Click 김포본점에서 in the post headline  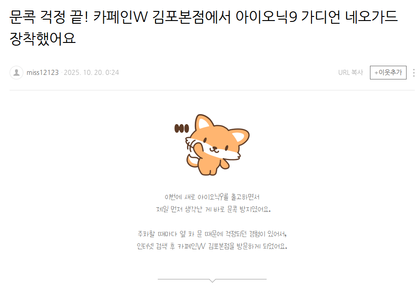(x=192, y=17)
